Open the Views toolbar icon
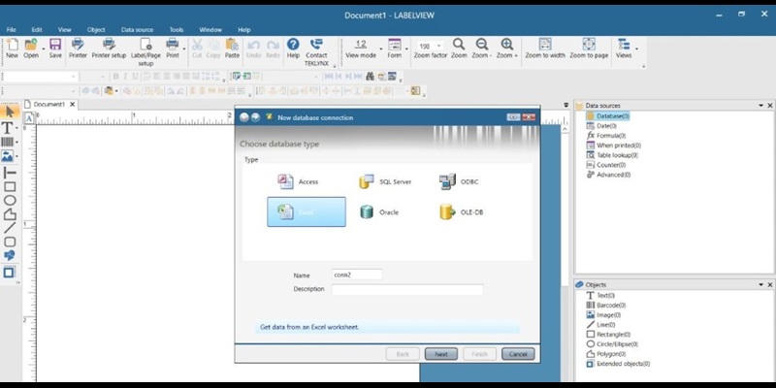This screenshot has width=776, height=388. pyautogui.click(x=624, y=48)
